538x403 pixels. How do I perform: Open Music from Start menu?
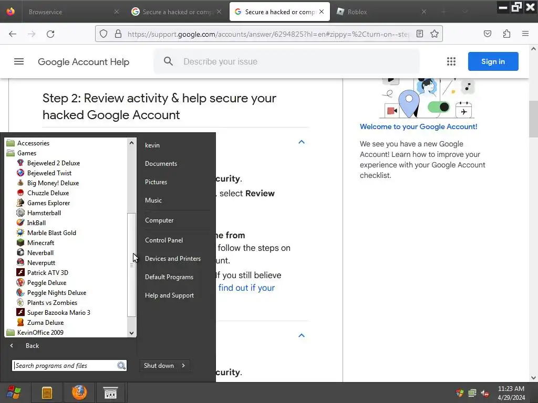[153, 200]
